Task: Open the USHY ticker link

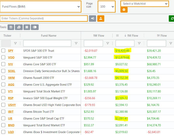Action: tap(12, 105)
